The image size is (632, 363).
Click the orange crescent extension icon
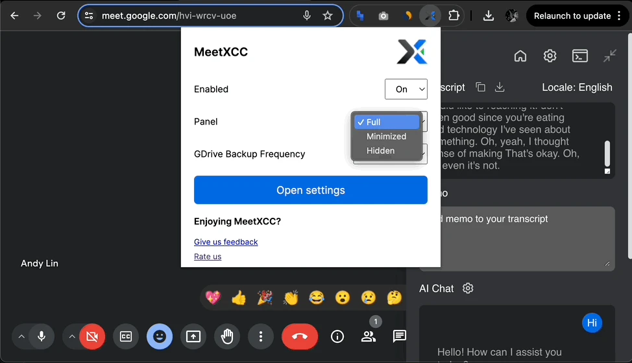pyautogui.click(x=407, y=16)
